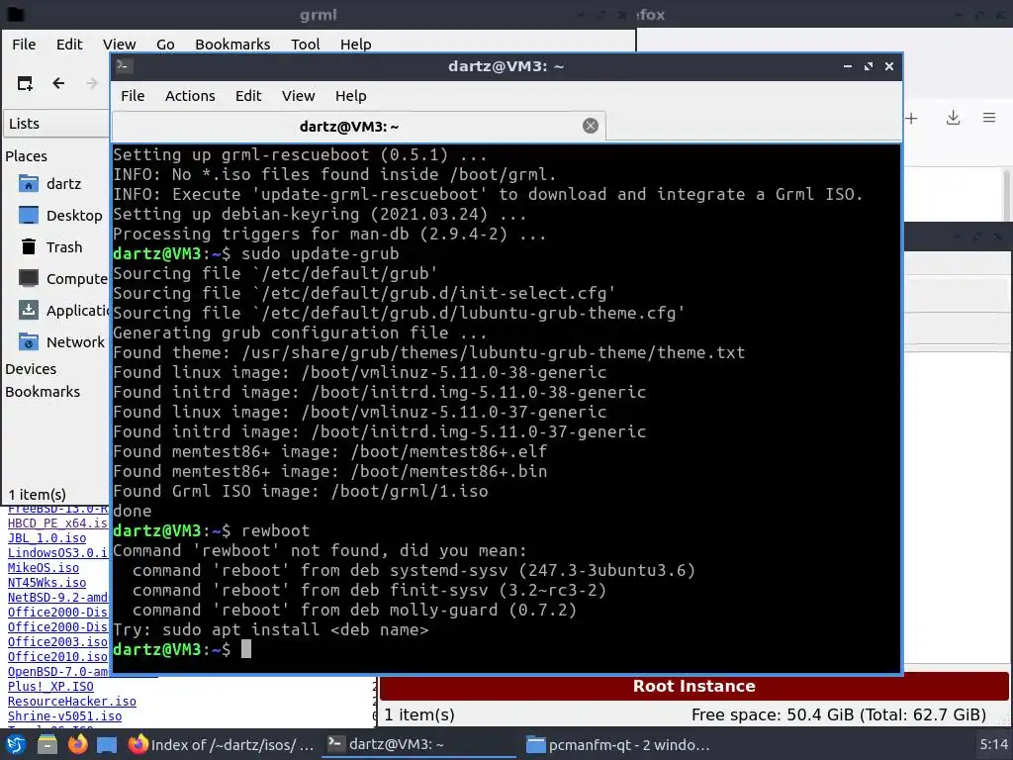Viewport: 1013px width, 760px height.
Task: Open the Lists dropdown in side pane
Action: coord(56,124)
